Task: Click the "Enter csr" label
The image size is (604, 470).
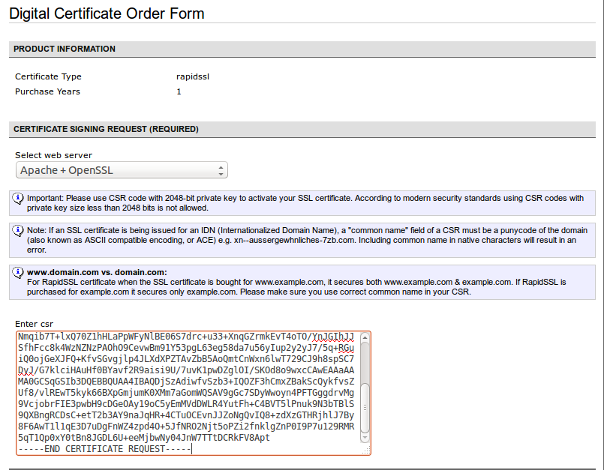Action: pos(34,324)
